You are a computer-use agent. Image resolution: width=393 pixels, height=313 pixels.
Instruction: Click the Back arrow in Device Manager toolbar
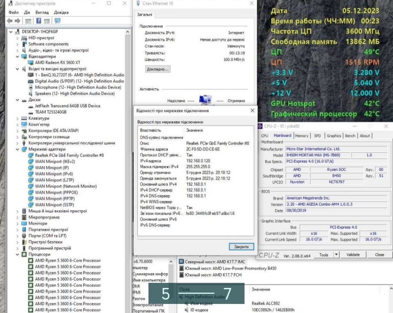(x=10, y=21)
